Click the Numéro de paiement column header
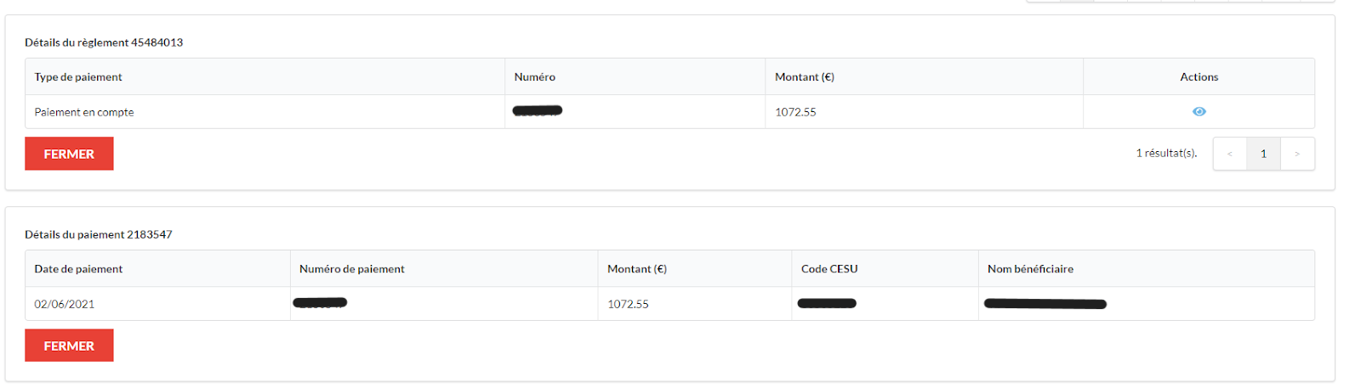Image resolution: width=1361 pixels, height=388 pixels. point(352,268)
